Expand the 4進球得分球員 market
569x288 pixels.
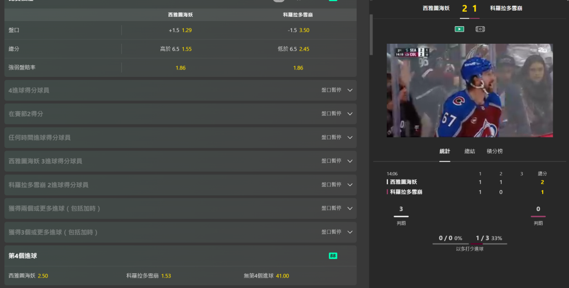tap(350, 91)
